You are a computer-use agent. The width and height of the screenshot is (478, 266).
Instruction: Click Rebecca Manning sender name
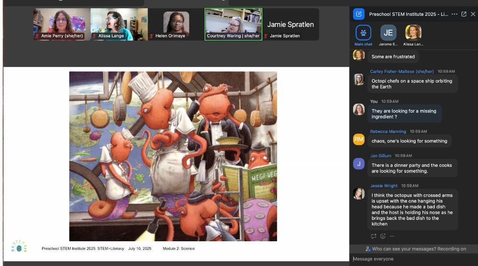point(388,132)
